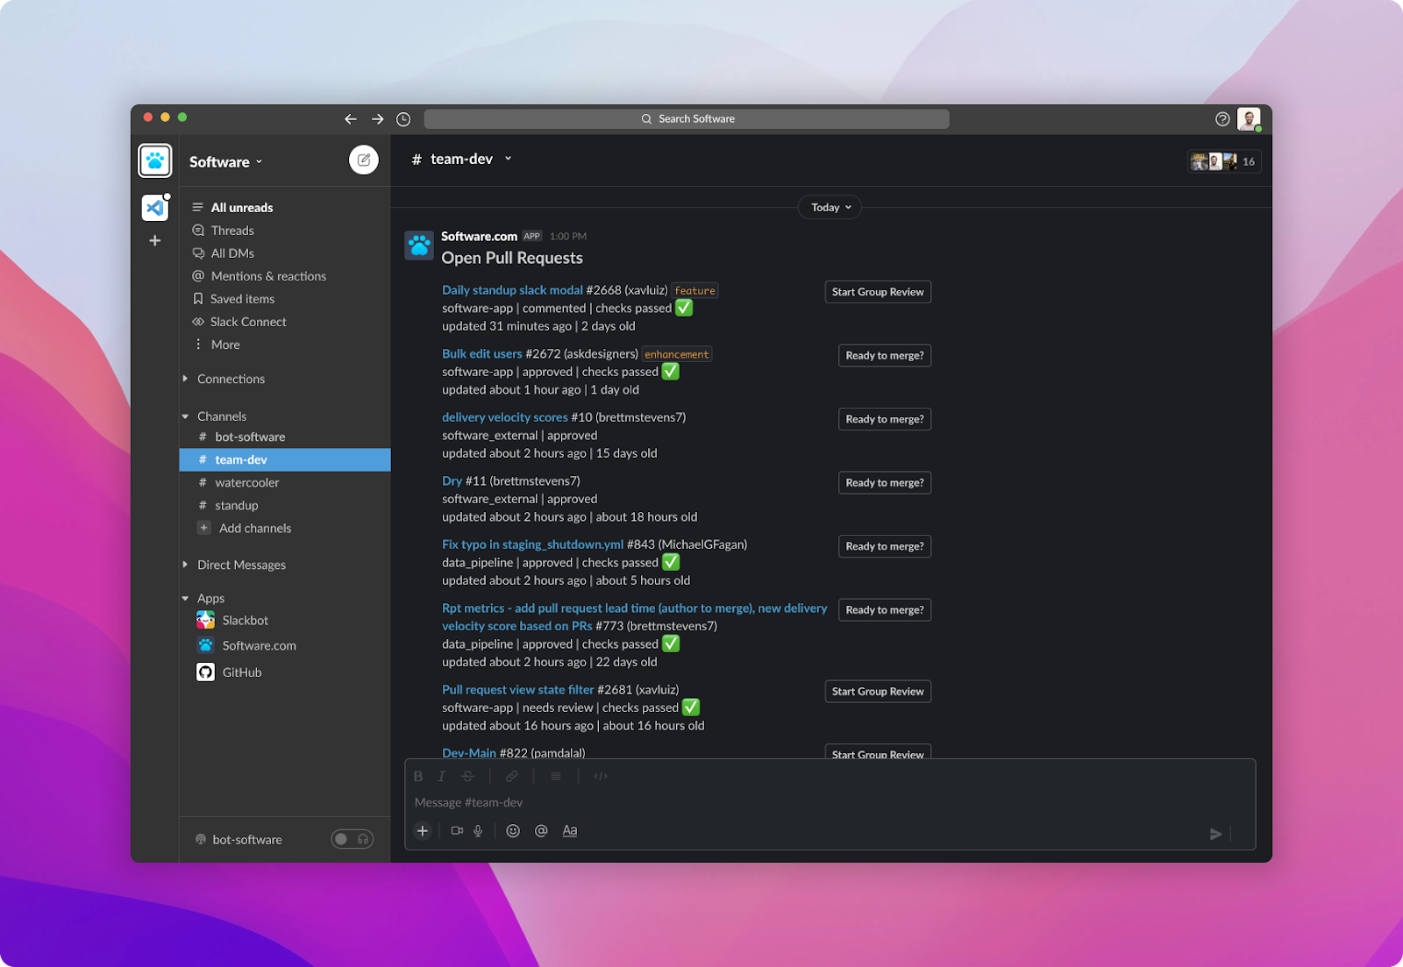Viewport: 1403px width, 967px height.
Task: Click Ready to merge for Rpt metrics PR
Action: point(885,610)
